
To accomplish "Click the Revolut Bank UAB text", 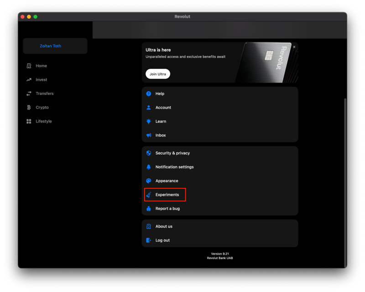I will tap(220, 258).
